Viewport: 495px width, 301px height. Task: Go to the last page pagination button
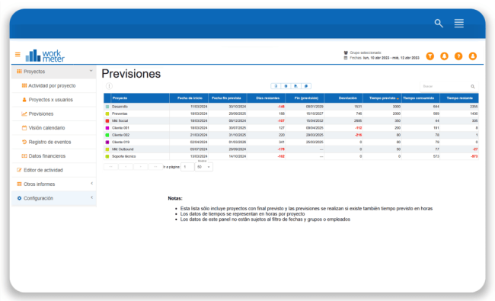click(x=155, y=167)
